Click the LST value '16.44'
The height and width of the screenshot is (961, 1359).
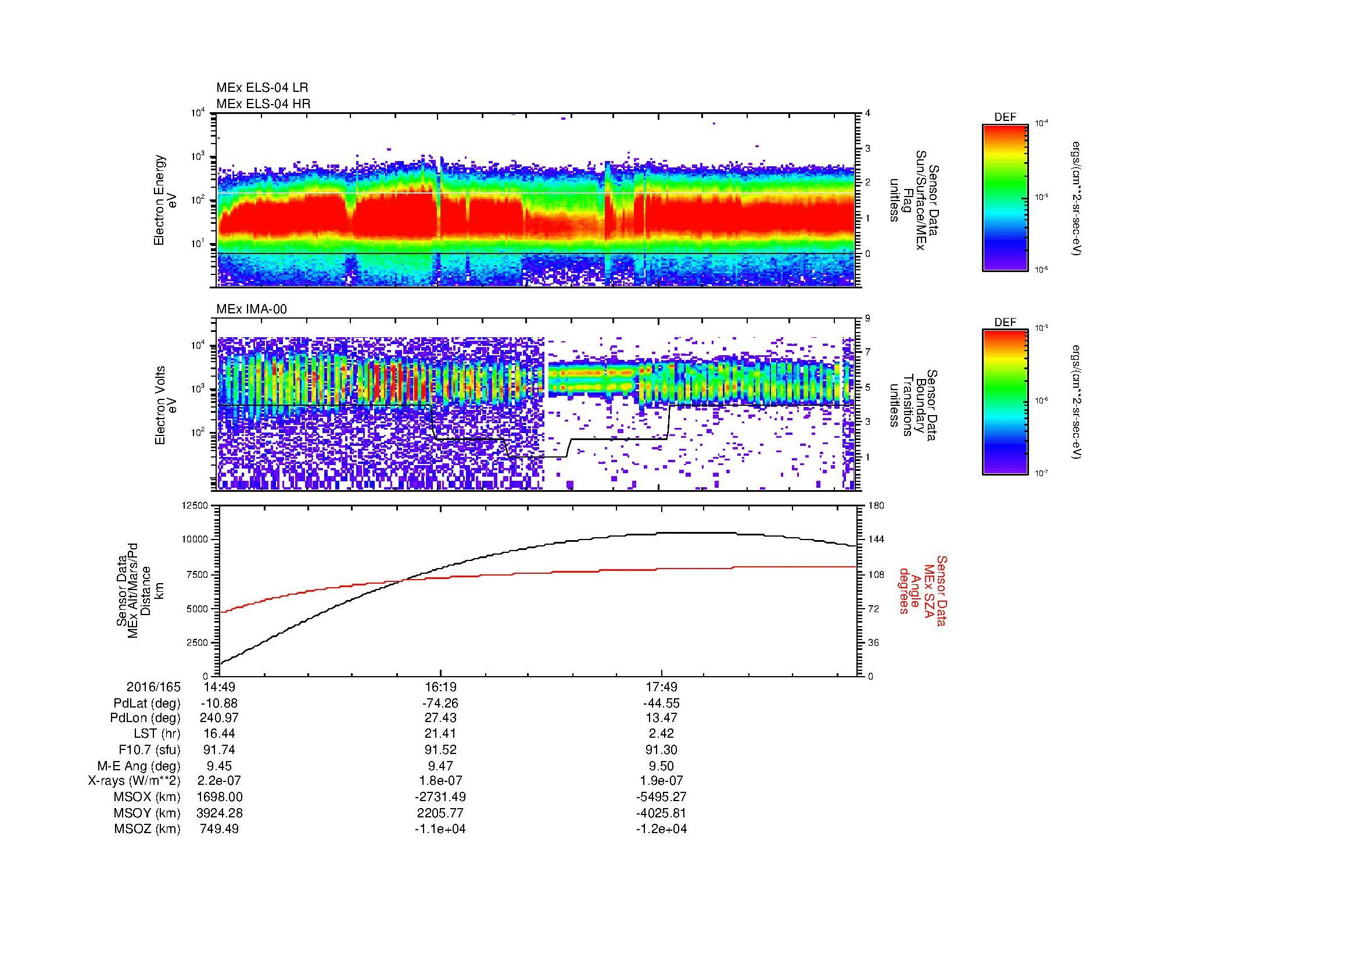(220, 734)
